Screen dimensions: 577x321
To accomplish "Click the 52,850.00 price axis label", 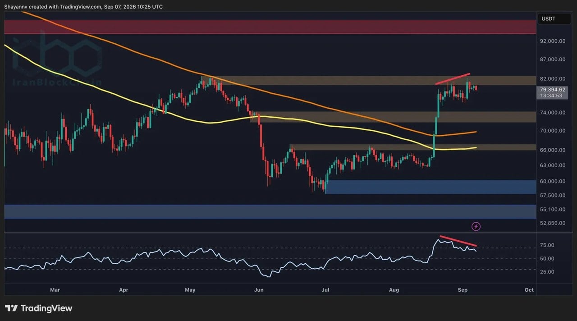I will click(552, 223).
